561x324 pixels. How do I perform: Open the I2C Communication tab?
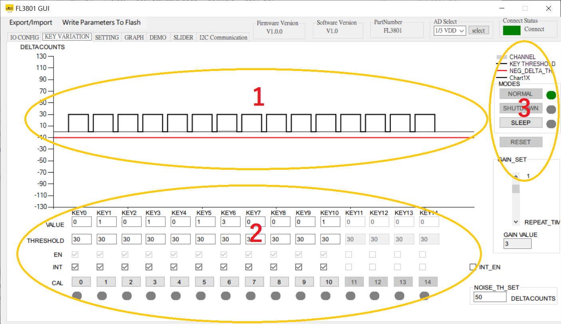(x=223, y=38)
